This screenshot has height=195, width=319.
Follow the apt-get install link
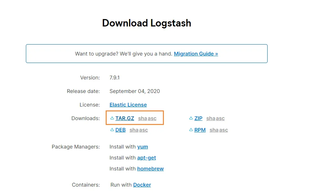[146, 158]
